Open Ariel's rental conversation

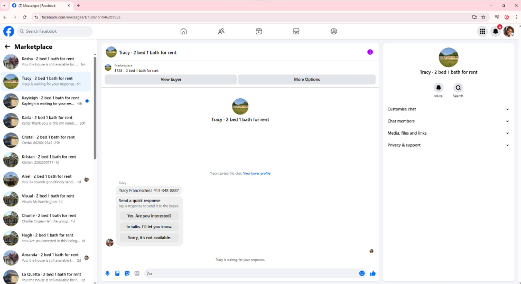[x=46, y=179]
